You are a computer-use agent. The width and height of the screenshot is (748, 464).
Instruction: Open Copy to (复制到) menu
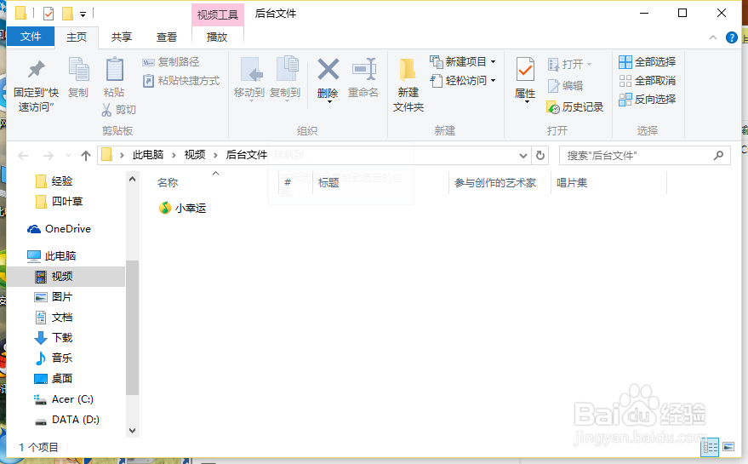[x=285, y=79]
